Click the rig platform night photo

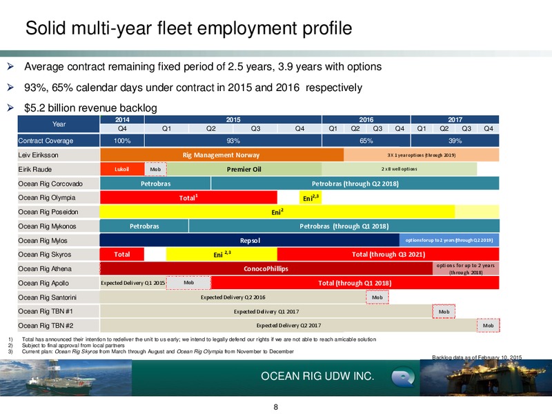click(486, 377)
